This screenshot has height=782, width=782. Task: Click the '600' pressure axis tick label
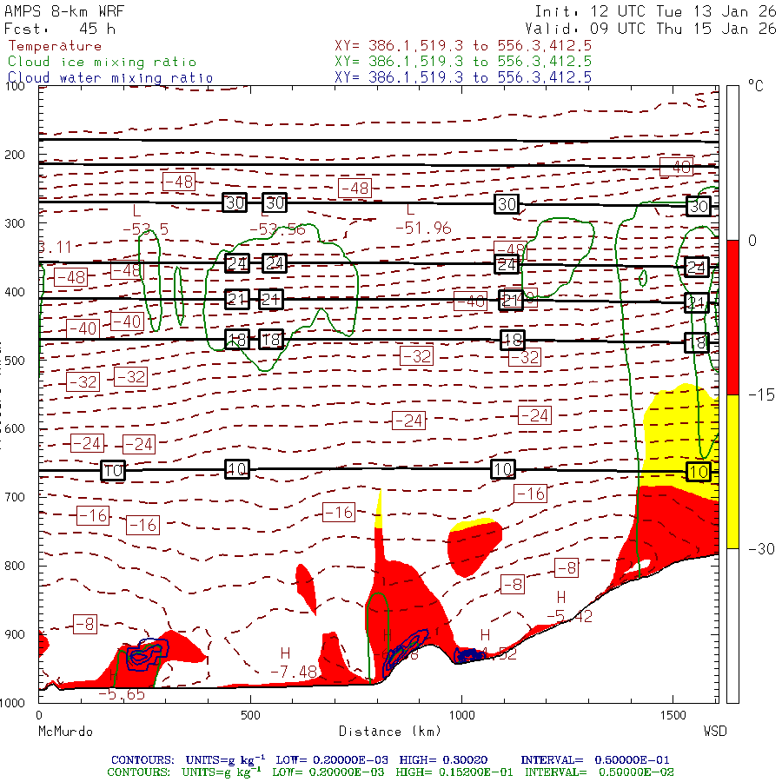tap(15, 429)
